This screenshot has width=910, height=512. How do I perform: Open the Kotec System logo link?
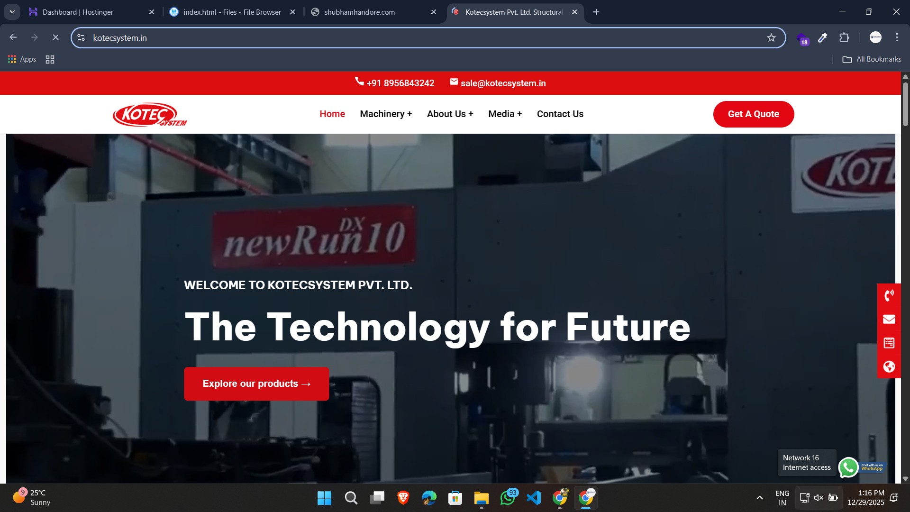[x=150, y=114]
